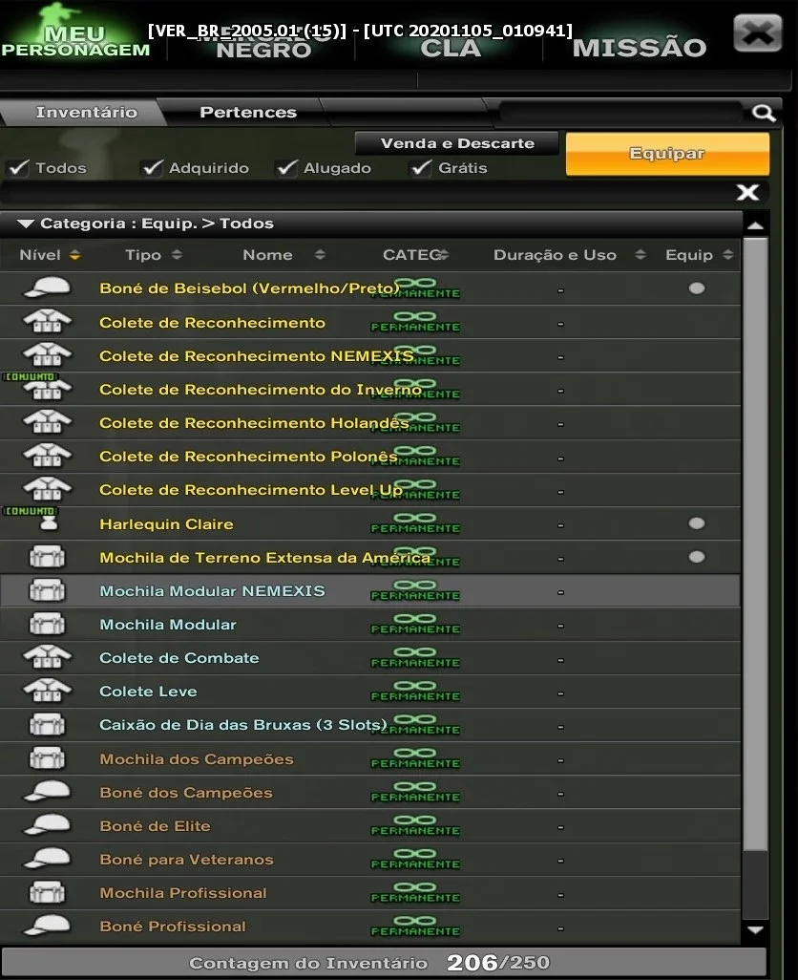The width and height of the screenshot is (798, 980).
Task: Switch to the Pertences tab
Action: tap(248, 113)
